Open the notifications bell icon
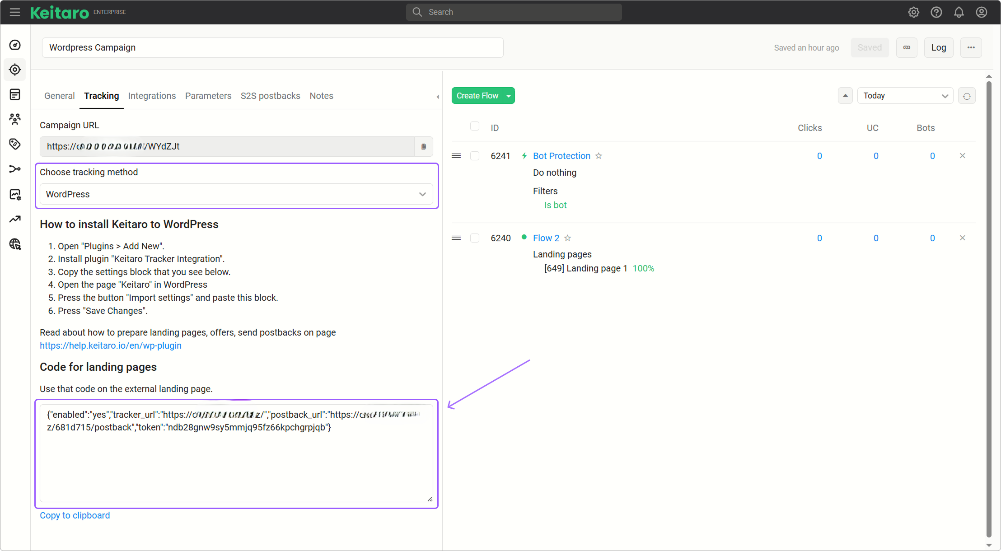The height and width of the screenshot is (551, 1001). [959, 12]
